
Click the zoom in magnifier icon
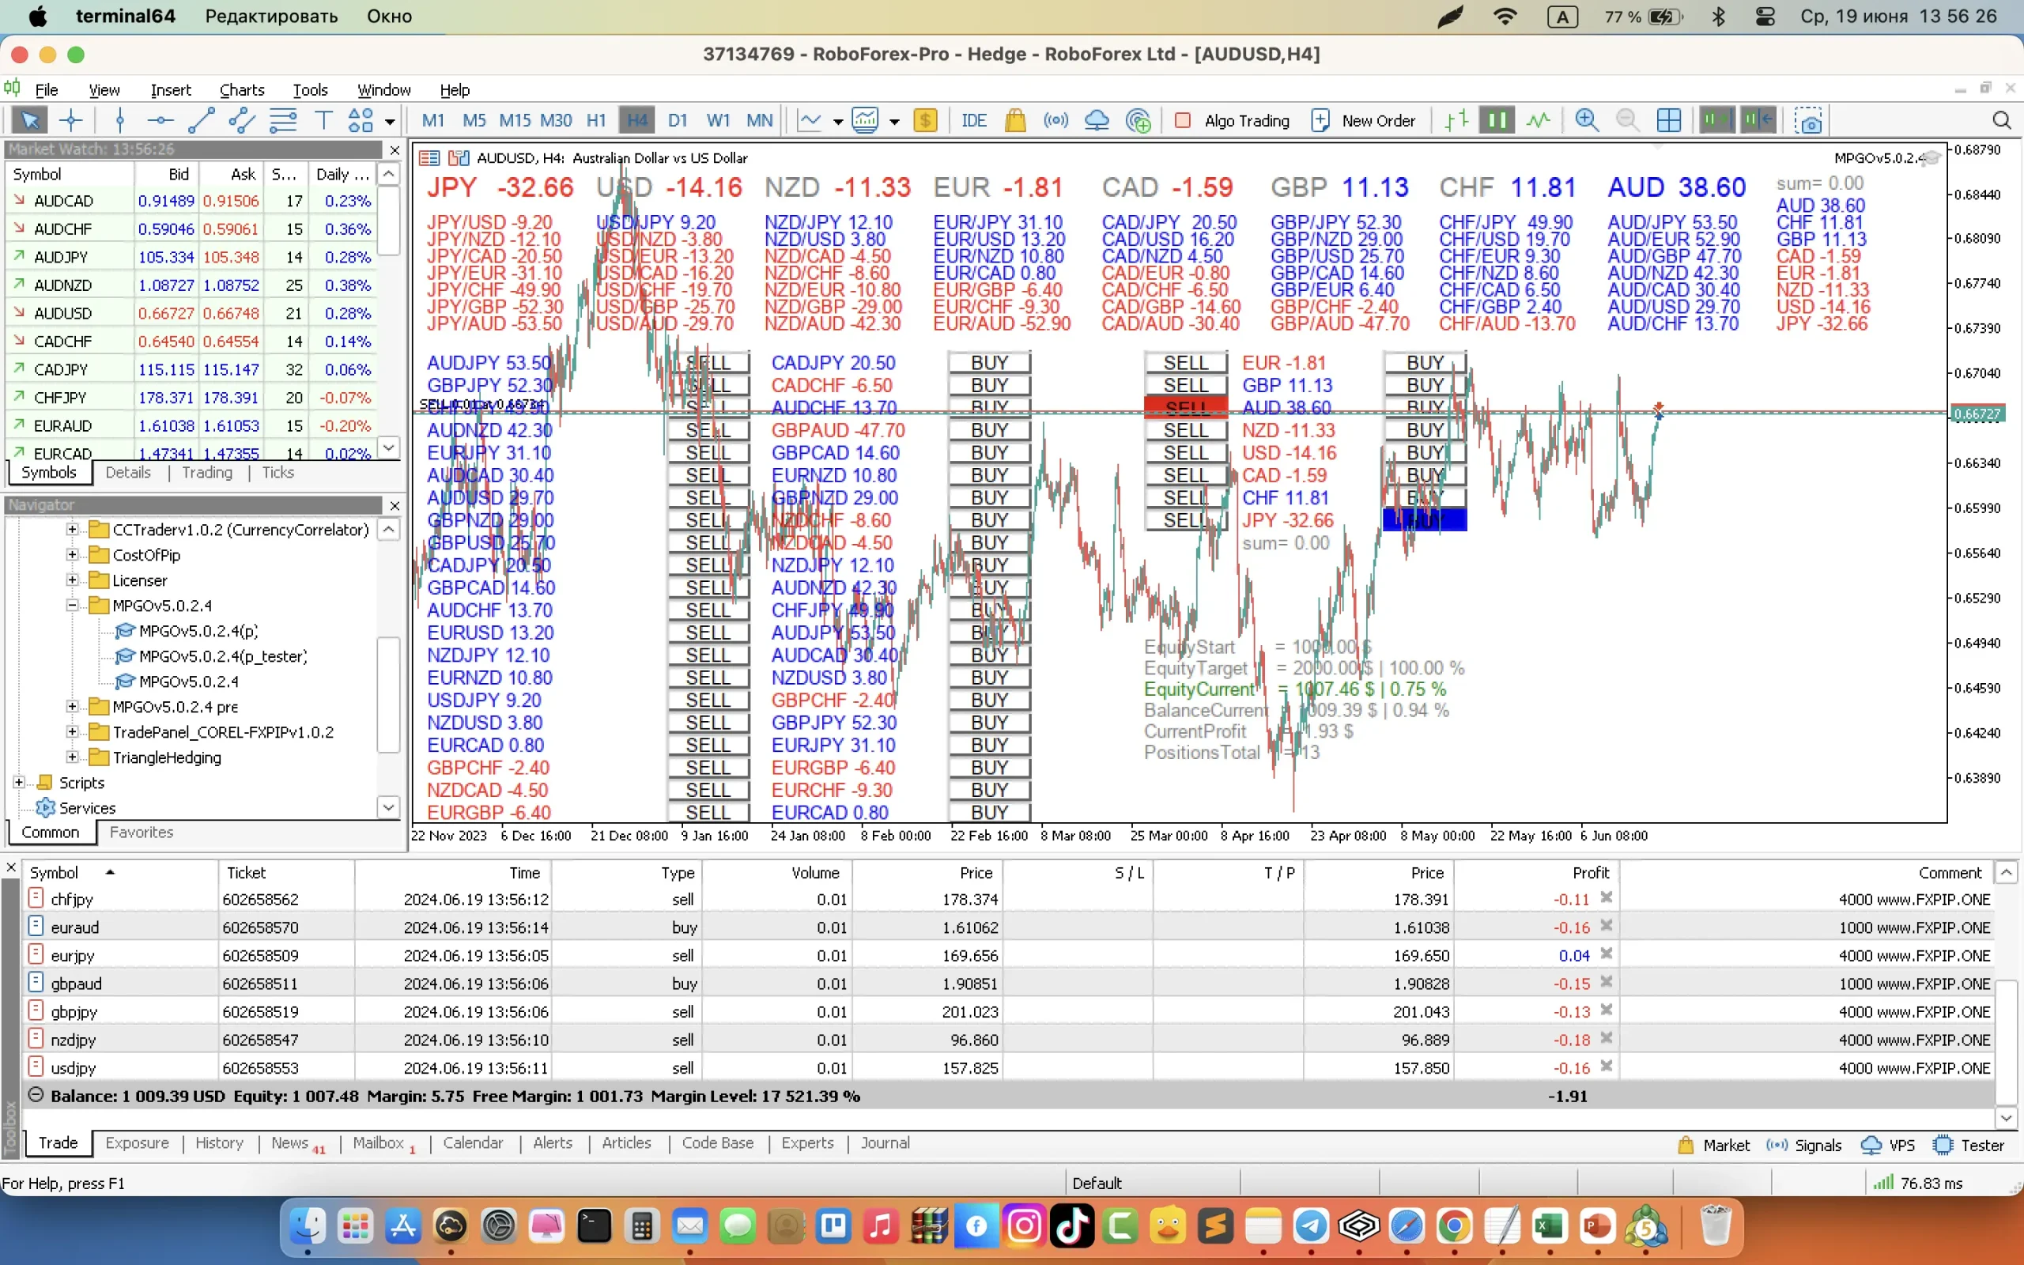pos(1586,120)
